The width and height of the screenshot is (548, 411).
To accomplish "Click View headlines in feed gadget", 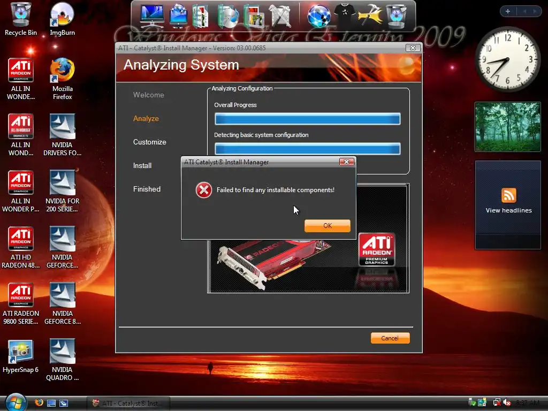I will click(x=508, y=210).
